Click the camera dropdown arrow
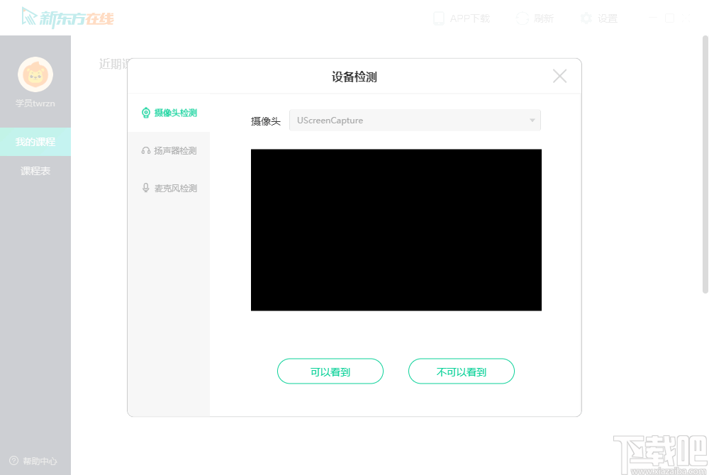Viewport: 709px width, 475px height. coord(531,120)
